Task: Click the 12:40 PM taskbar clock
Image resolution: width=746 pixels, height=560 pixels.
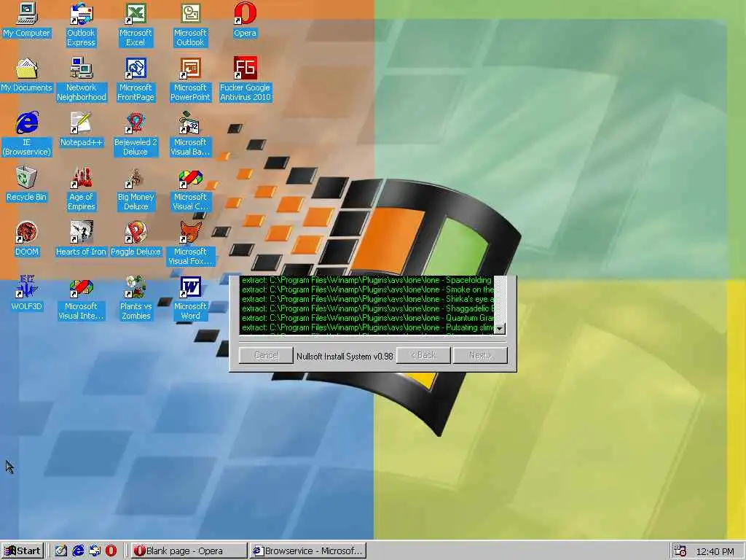Action: tap(715, 551)
